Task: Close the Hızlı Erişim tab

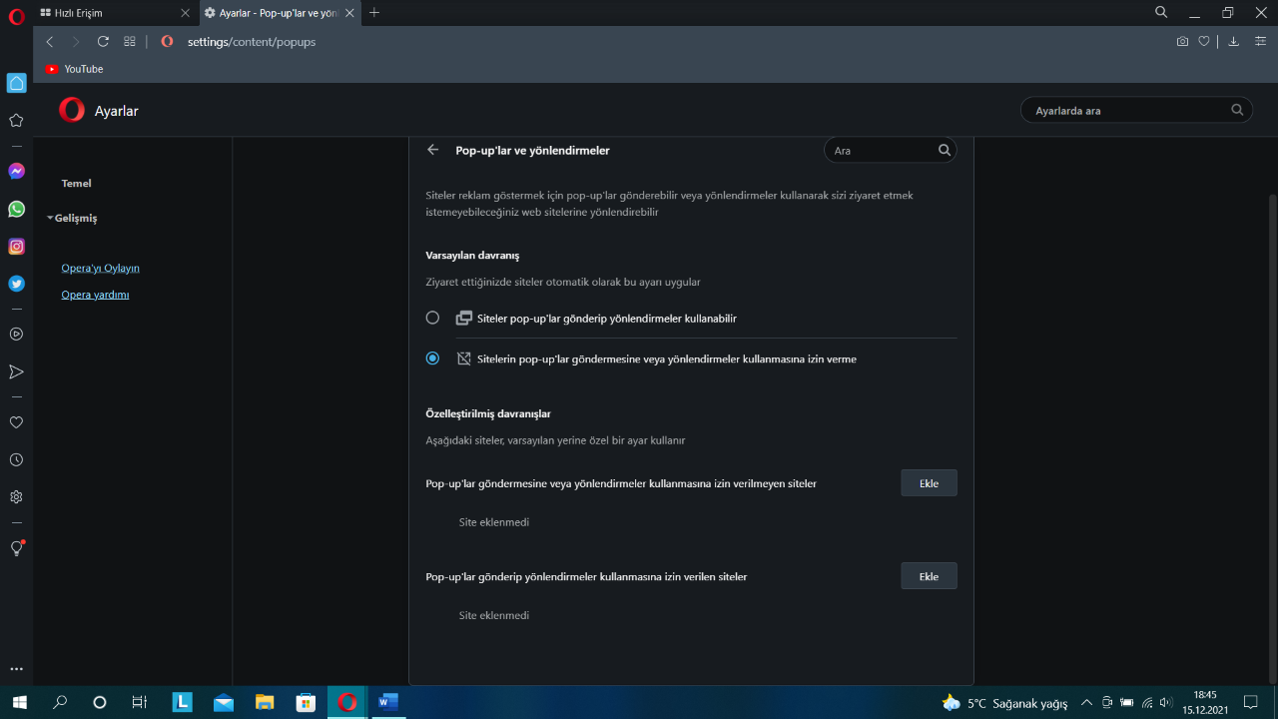Action: click(185, 12)
